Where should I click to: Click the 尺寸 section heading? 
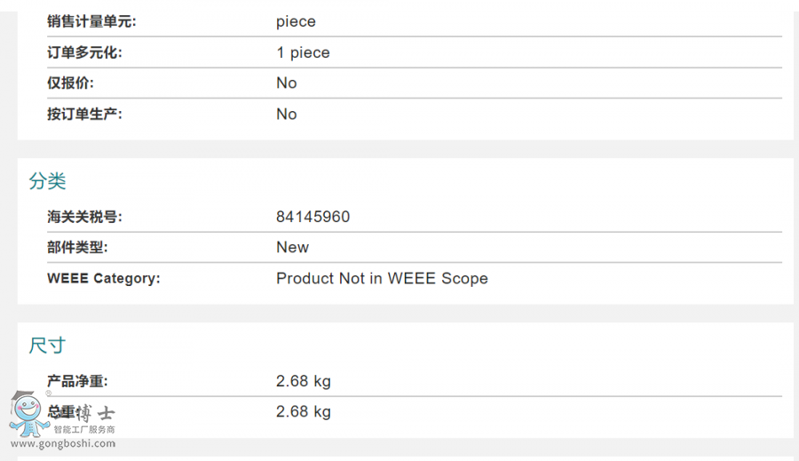47,346
